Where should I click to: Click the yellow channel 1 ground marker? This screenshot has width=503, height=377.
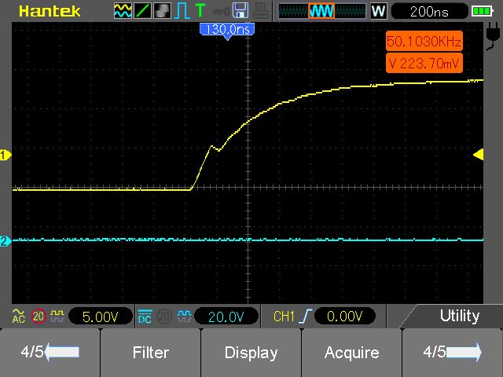[x=6, y=156]
